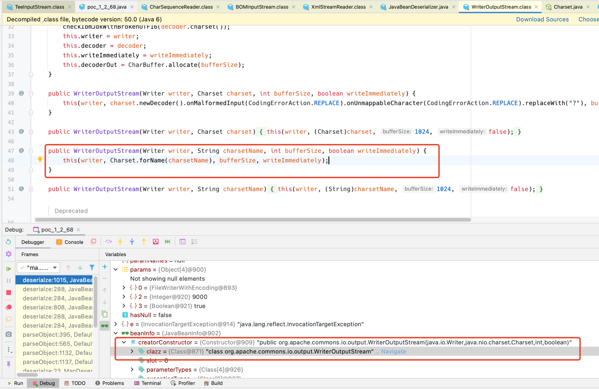
Task: Expand the 3 = Boolean true node
Action: pos(124,306)
